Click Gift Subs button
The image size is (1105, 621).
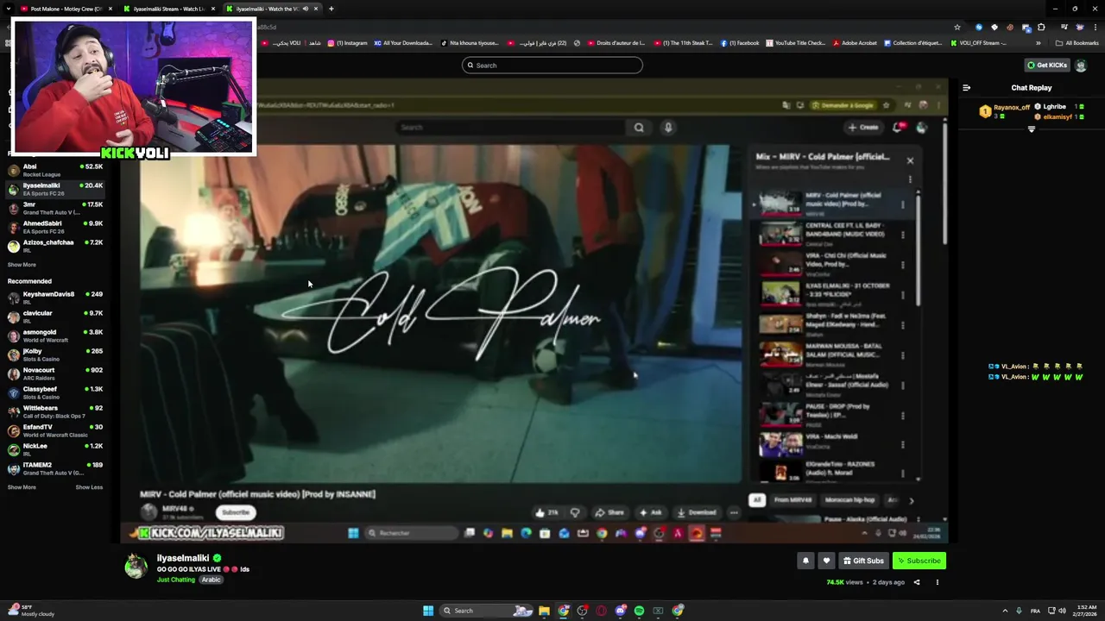click(863, 561)
